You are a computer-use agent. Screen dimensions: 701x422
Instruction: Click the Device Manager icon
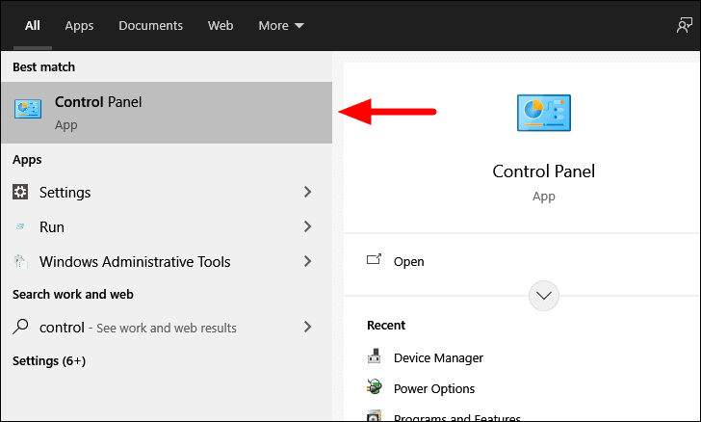375,356
